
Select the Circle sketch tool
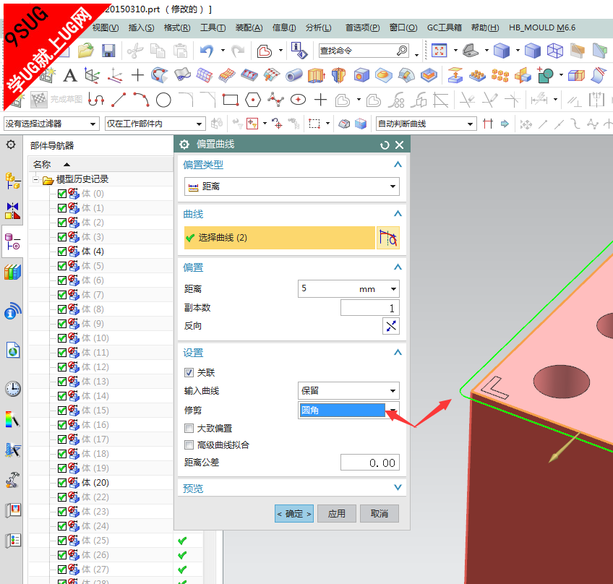click(163, 100)
